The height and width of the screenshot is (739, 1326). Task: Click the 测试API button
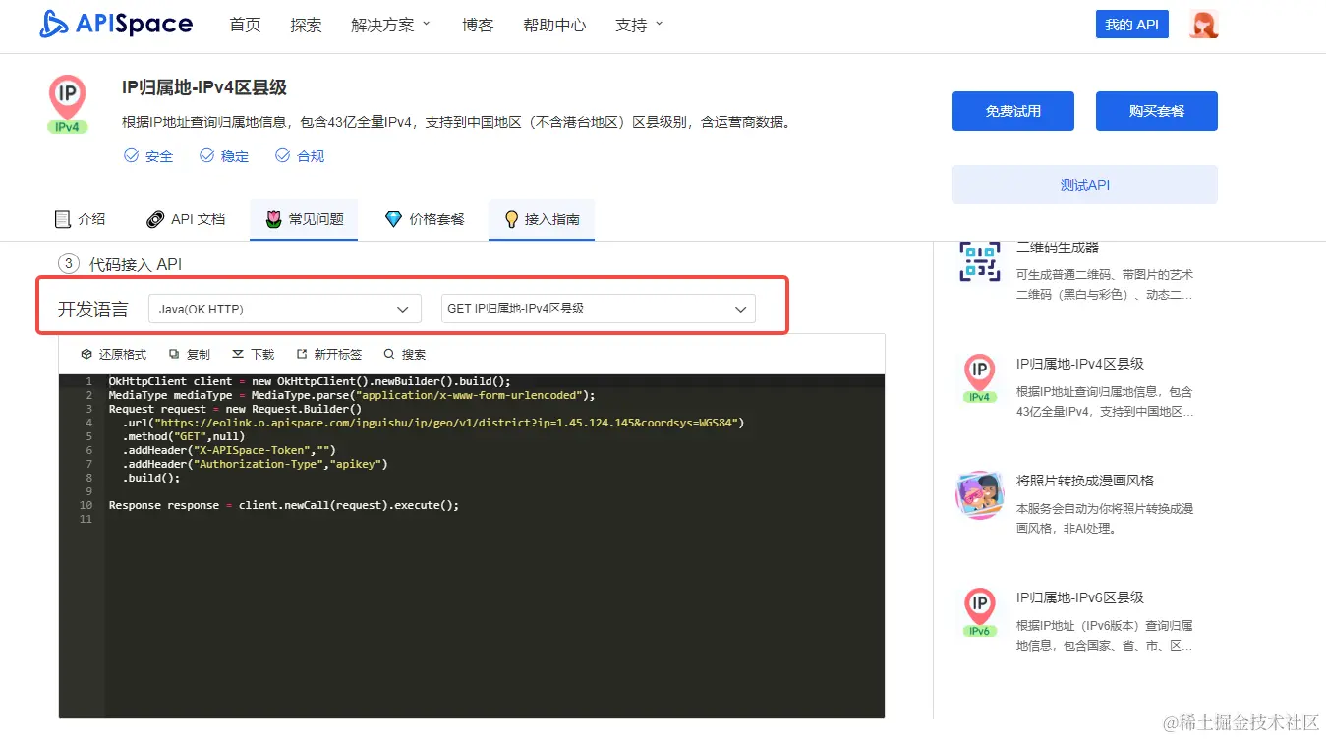pos(1085,185)
